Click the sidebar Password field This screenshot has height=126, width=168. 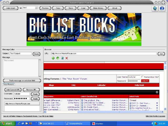click(x=22, y=98)
